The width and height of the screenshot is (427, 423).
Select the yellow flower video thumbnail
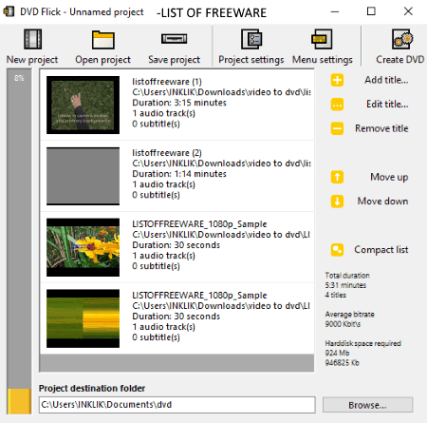83,247
